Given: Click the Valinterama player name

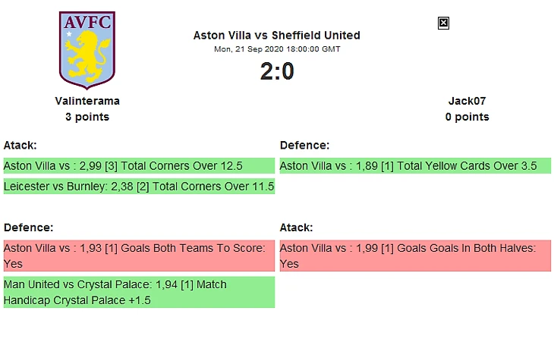Looking at the screenshot, I should pyautogui.click(x=87, y=101).
